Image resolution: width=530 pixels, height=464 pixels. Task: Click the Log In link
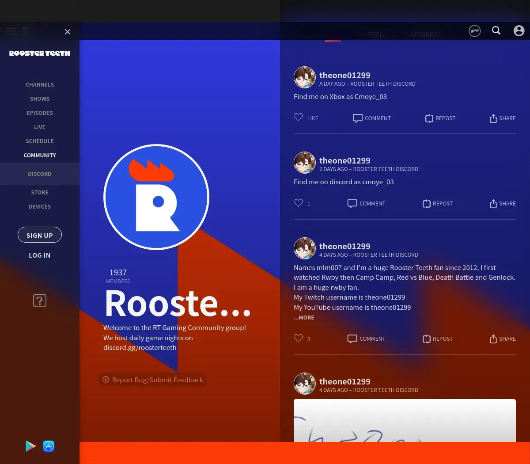click(40, 255)
